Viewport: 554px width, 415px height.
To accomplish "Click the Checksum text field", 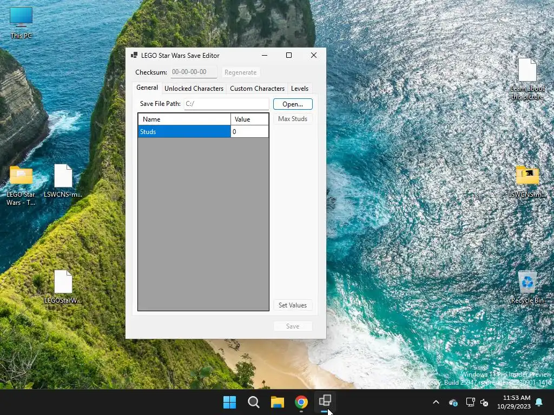I will pos(194,72).
